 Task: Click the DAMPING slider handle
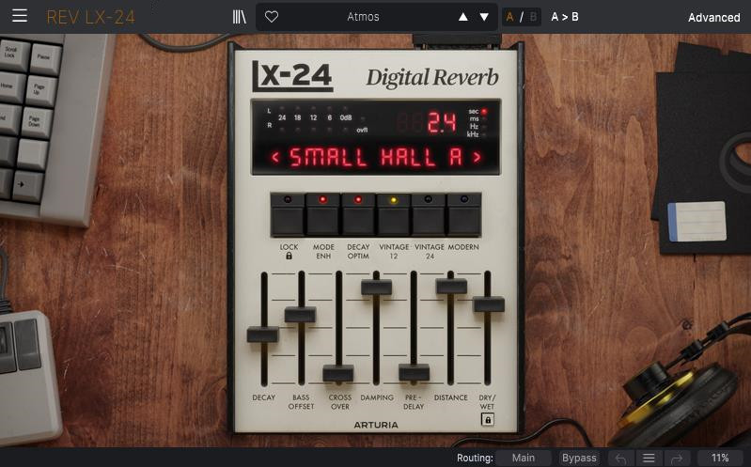tap(377, 287)
